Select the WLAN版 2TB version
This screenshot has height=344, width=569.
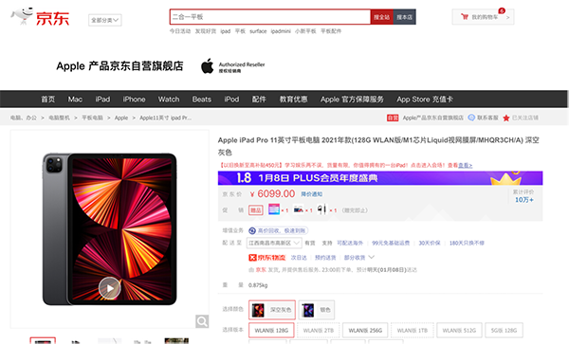(x=319, y=330)
